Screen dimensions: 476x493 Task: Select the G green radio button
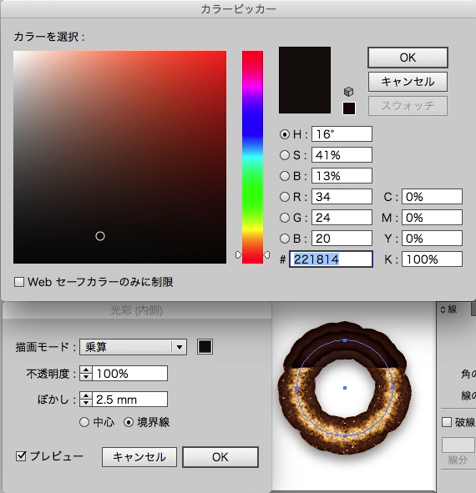(285, 218)
